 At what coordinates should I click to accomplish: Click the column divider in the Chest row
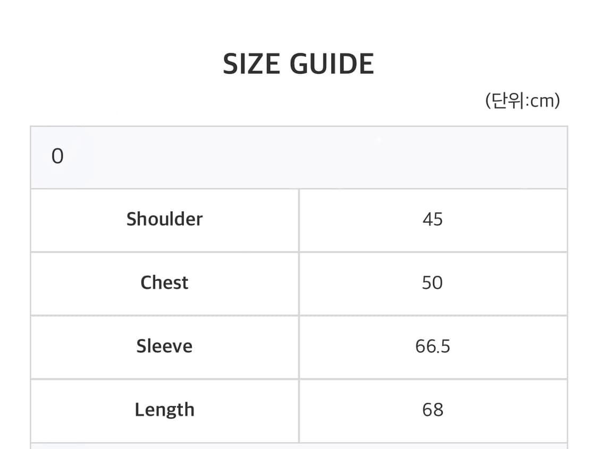point(299,284)
